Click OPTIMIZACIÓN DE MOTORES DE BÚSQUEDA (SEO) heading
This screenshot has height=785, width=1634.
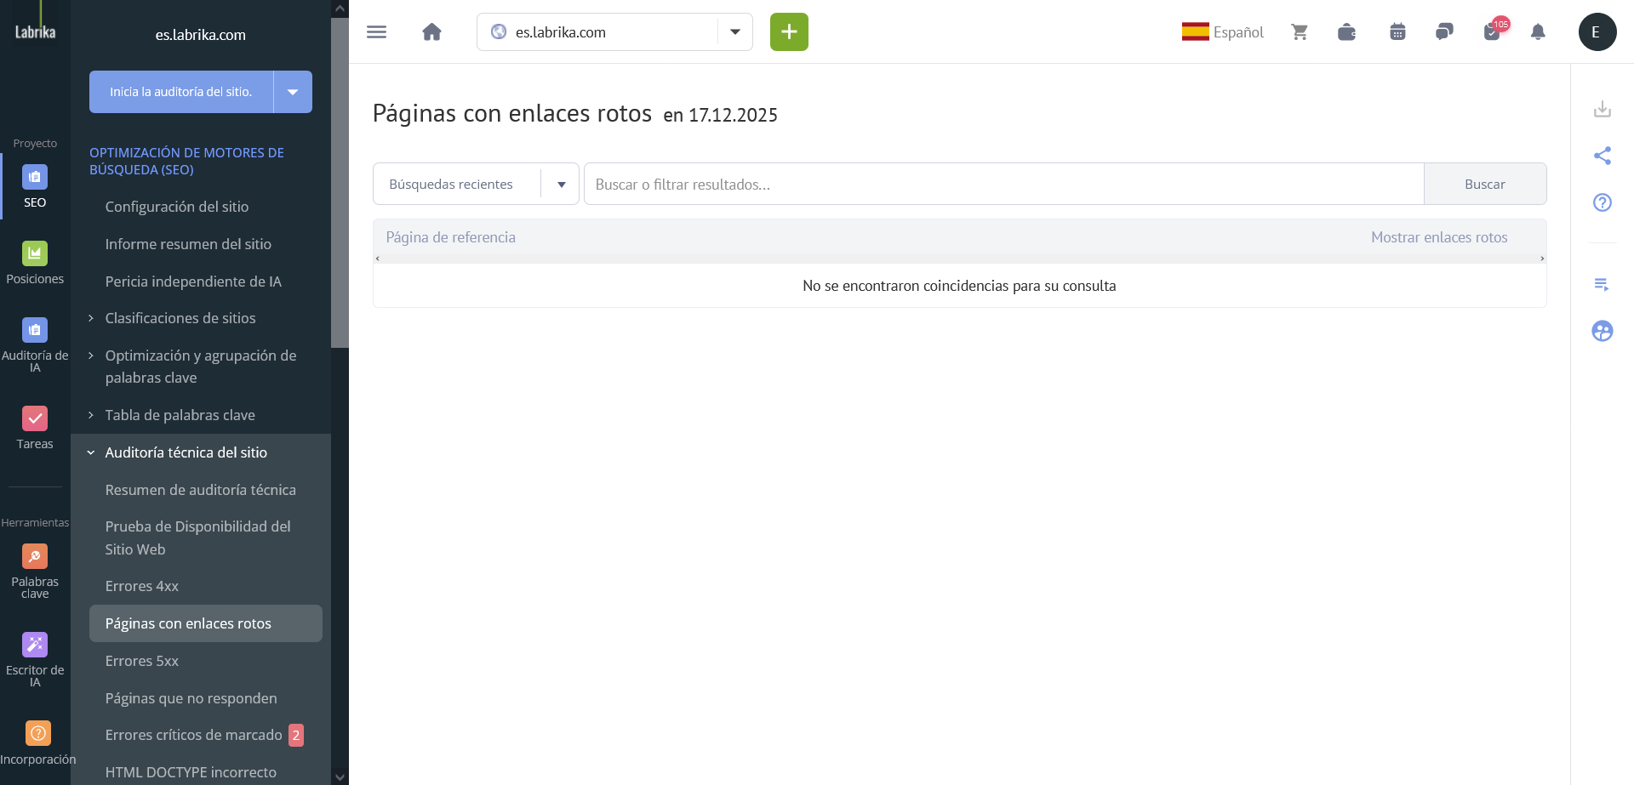tap(186, 161)
